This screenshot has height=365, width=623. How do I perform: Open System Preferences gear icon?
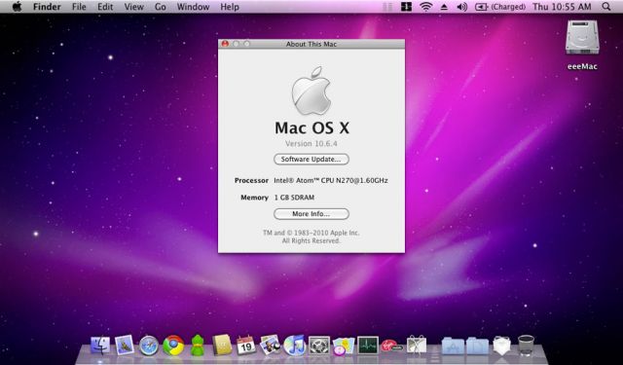[319, 346]
